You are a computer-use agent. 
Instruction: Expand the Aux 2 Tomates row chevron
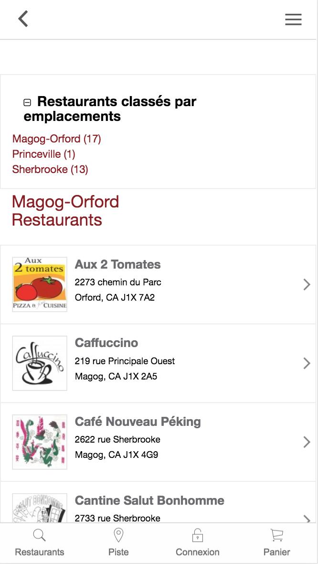point(307,285)
